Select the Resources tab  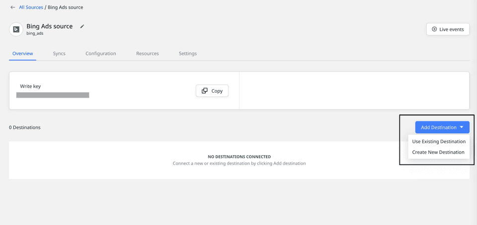click(147, 54)
